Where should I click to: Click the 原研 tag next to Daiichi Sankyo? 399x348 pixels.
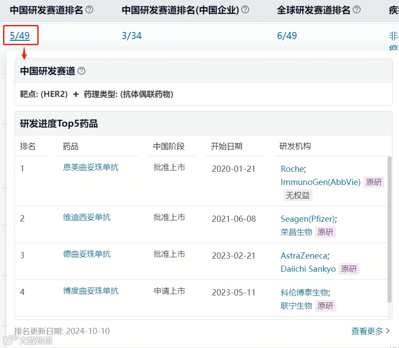349,269
